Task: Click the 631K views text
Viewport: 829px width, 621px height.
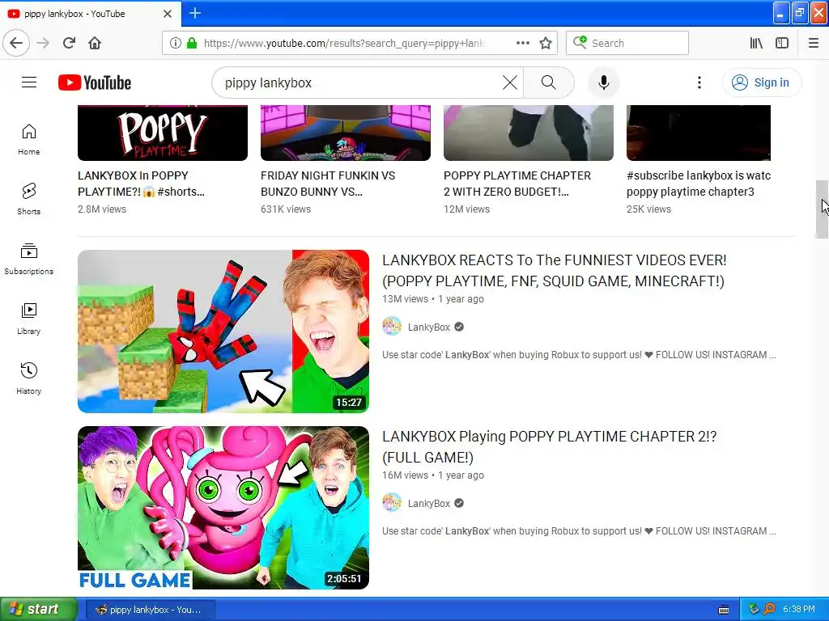Action: pos(286,209)
